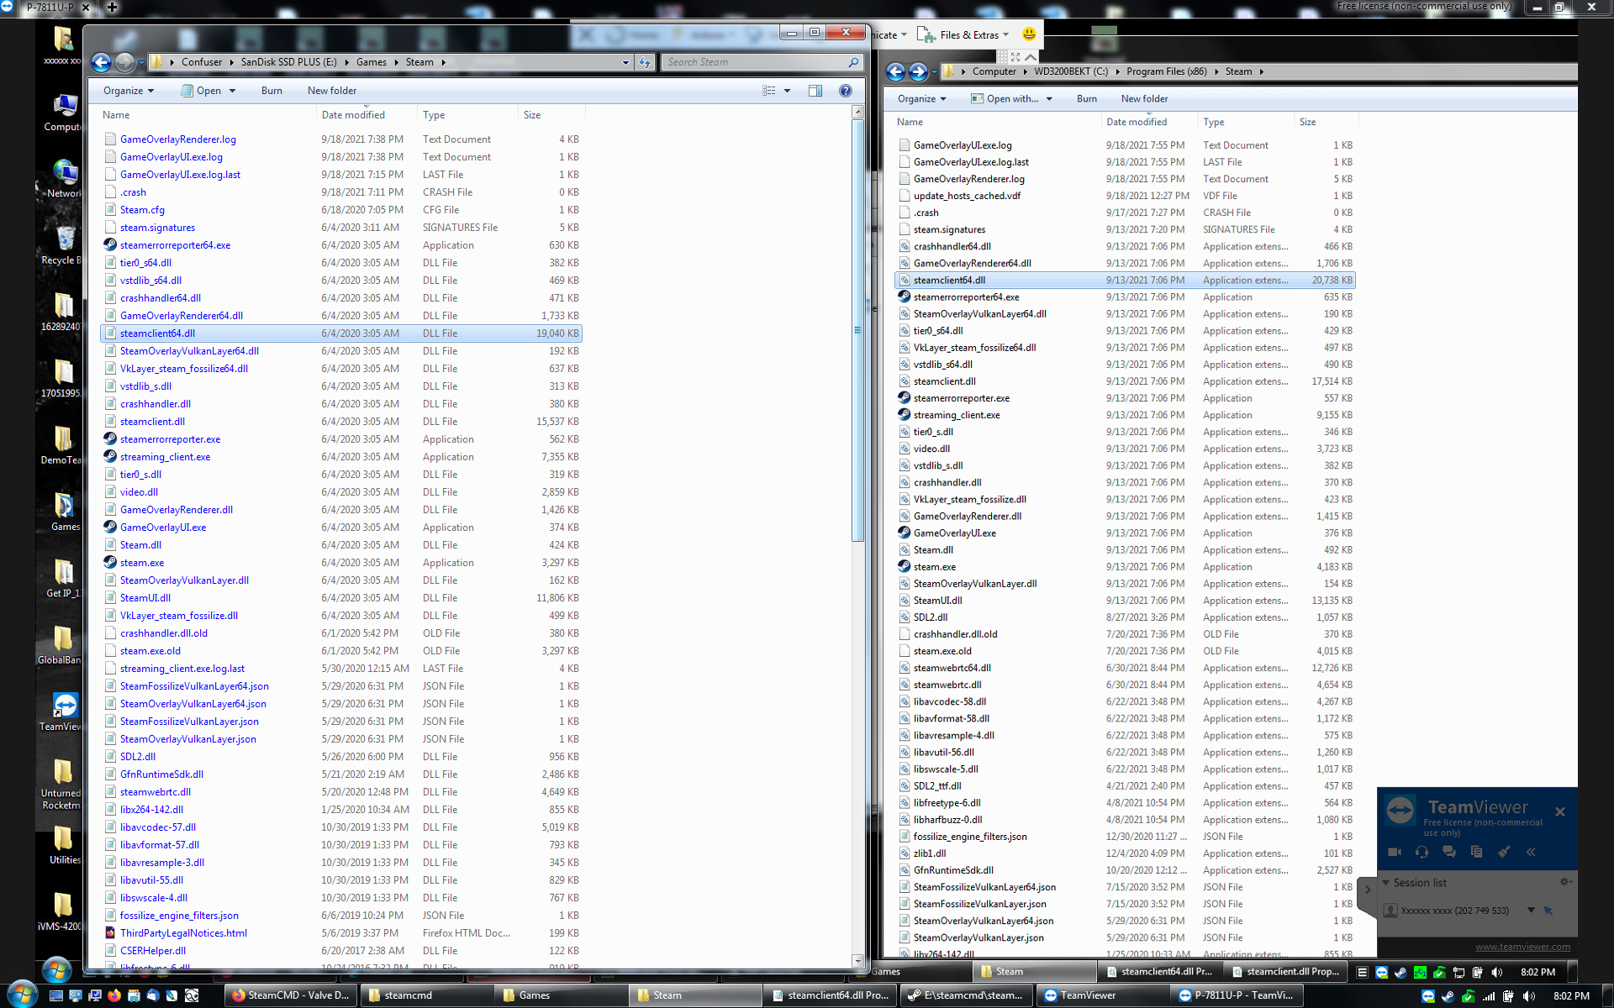The image size is (1614, 1008).
Task: Open the TeamViewer whiteboard brush icon
Action: click(1504, 852)
